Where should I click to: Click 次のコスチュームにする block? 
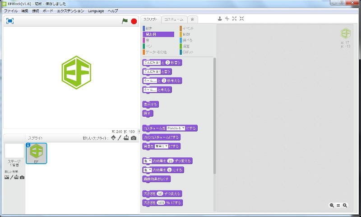pos(161,137)
